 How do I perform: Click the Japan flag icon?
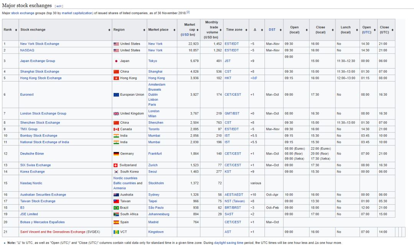[116, 61]
